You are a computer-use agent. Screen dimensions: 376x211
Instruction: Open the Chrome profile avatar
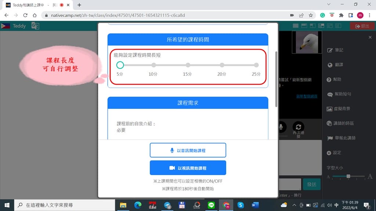[360, 15]
